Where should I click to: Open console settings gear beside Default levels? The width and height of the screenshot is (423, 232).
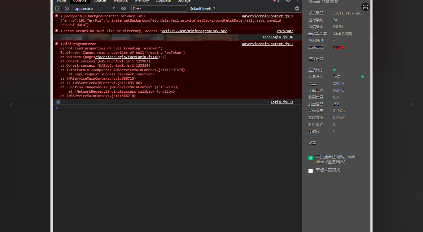click(297, 8)
